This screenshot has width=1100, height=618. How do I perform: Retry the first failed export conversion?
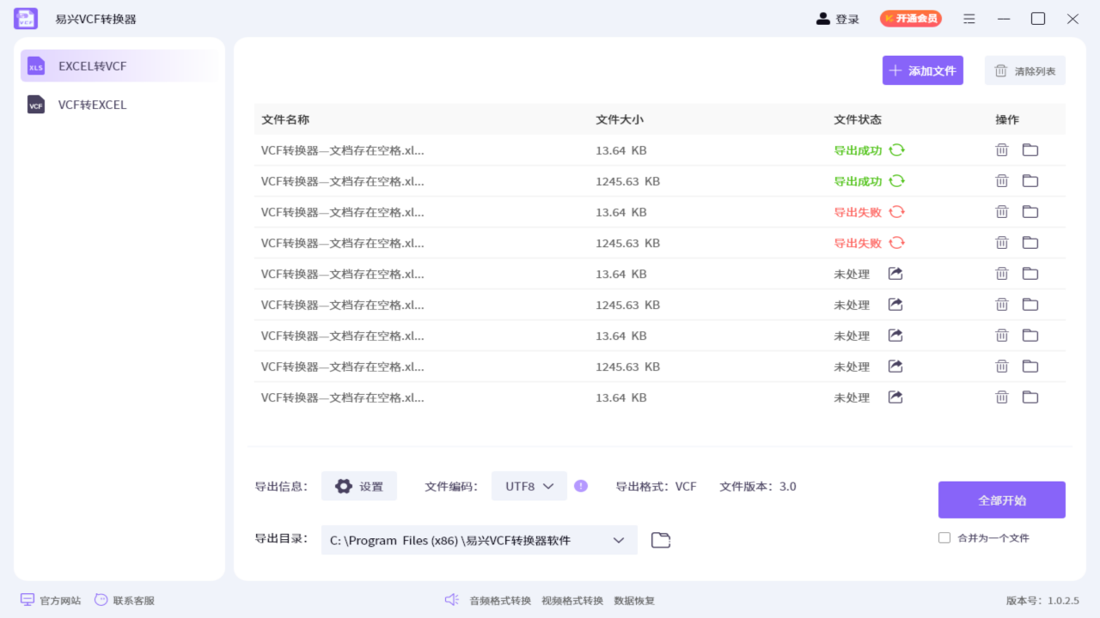tap(896, 211)
